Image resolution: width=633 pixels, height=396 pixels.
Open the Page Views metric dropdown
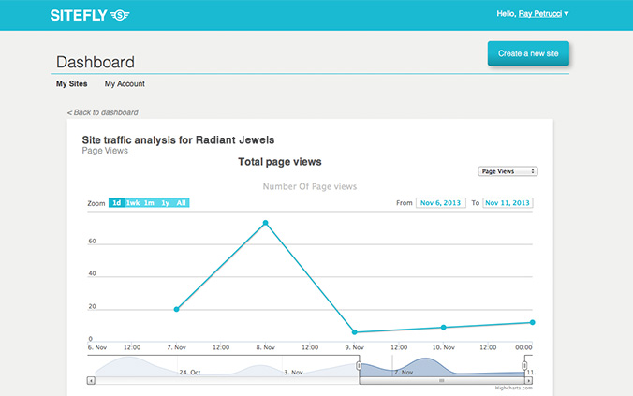tap(508, 171)
